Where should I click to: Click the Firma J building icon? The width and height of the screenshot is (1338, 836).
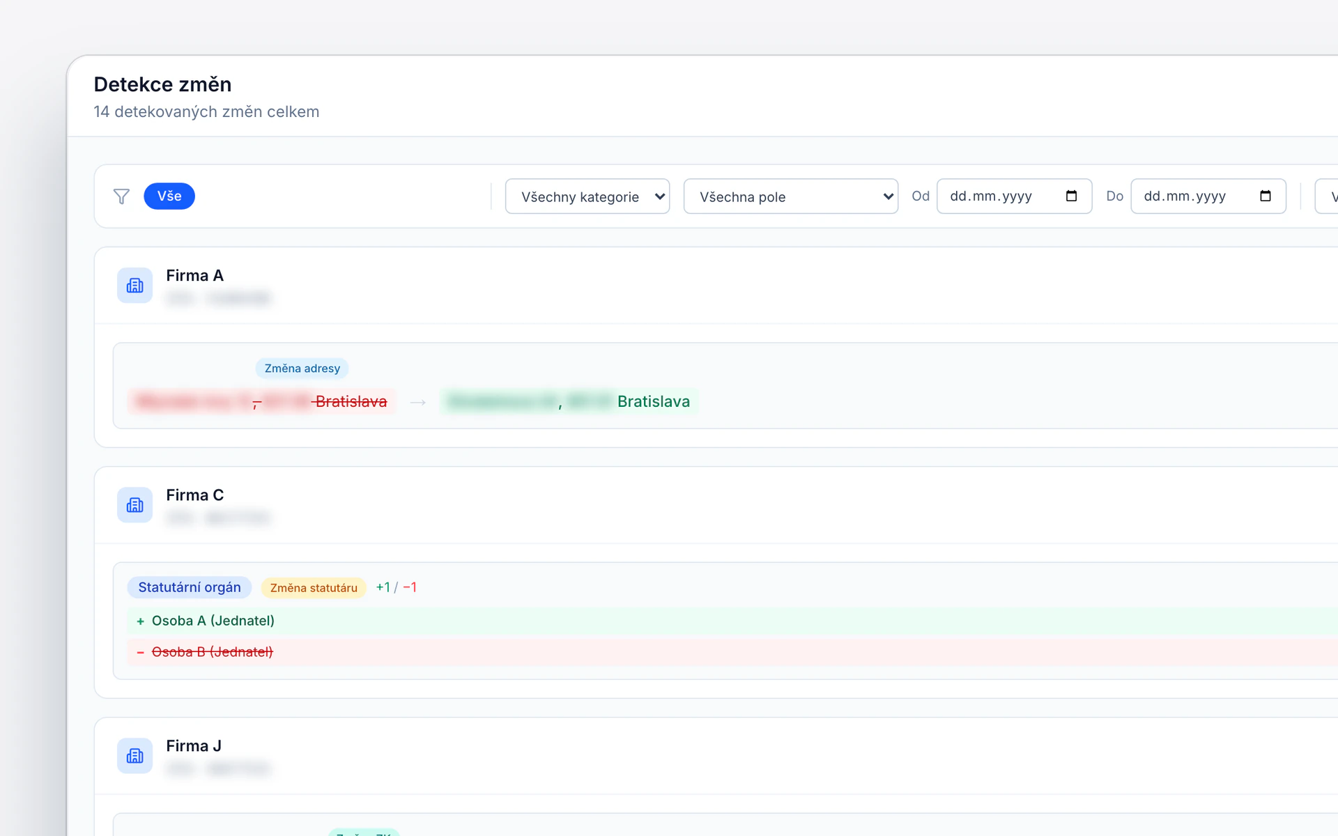coord(134,756)
